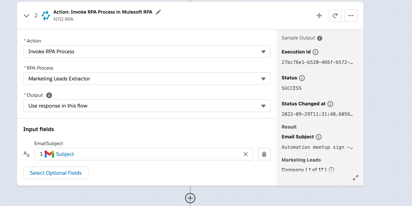Click the text type Aa icon

27,154
